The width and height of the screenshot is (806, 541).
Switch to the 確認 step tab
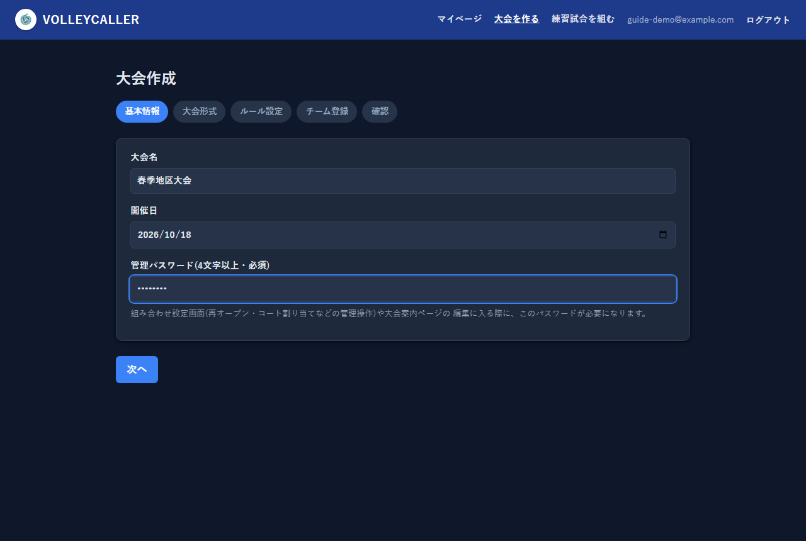point(380,111)
